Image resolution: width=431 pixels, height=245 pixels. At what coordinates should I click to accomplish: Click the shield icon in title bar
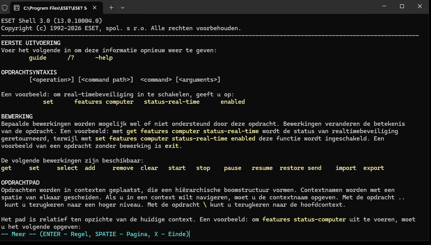(x=5, y=8)
